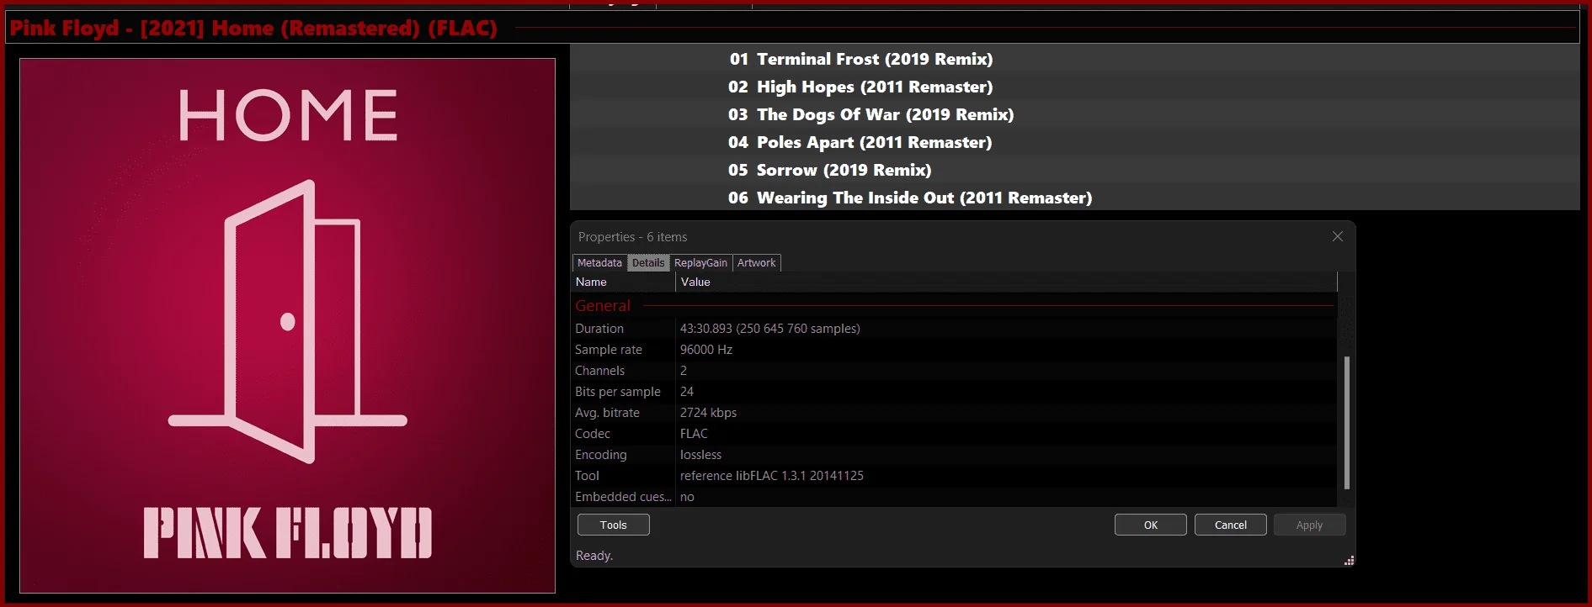Click the Apply button

(x=1309, y=525)
